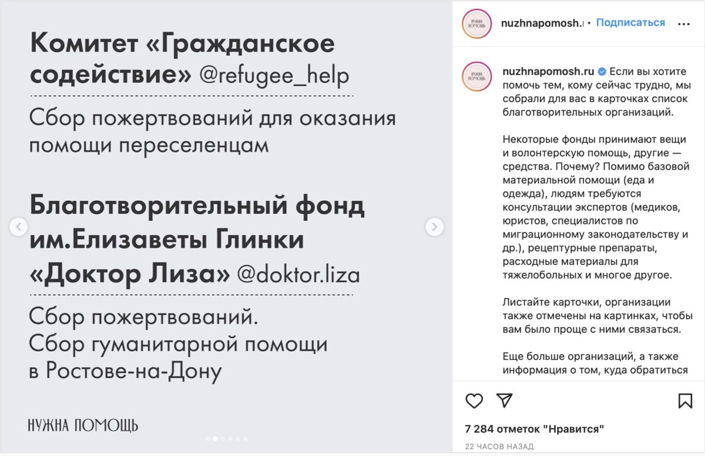
Task: Select the third carousel indicator dot
Action: click(222, 438)
